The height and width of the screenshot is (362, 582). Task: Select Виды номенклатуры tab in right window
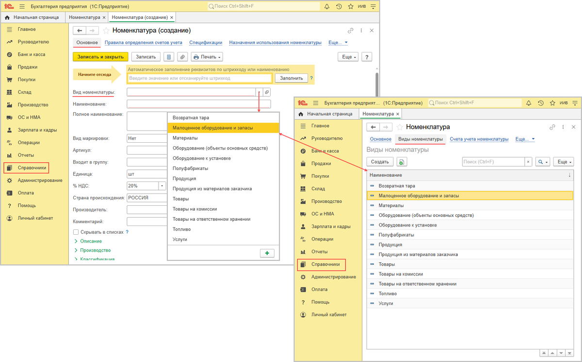(420, 139)
